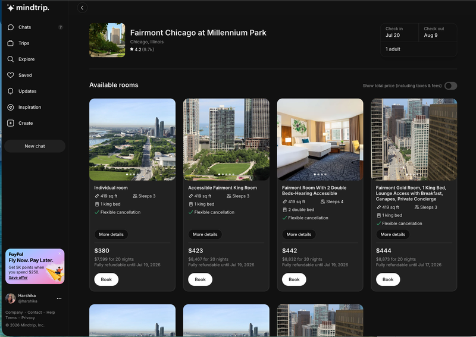476x337 pixels.
Task: Click the Fairmont Chicago hotel thumbnail
Action: pyautogui.click(x=107, y=40)
